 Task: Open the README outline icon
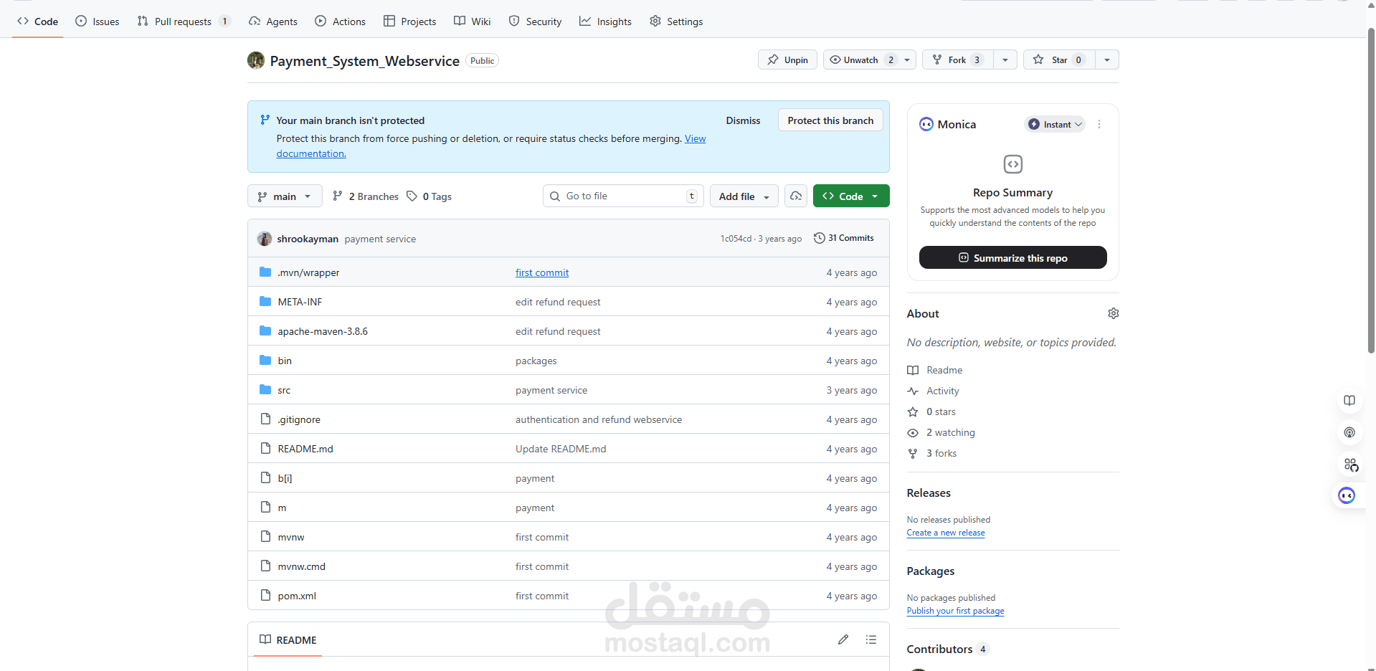[871, 639]
